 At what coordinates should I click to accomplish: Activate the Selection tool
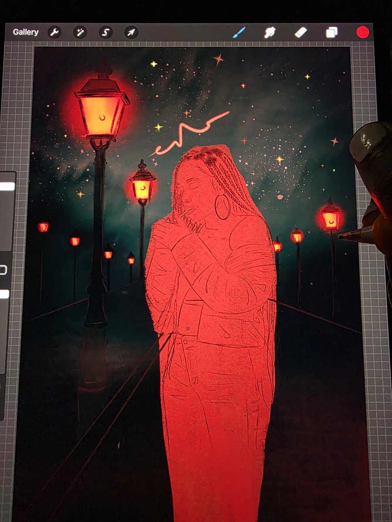pos(106,32)
